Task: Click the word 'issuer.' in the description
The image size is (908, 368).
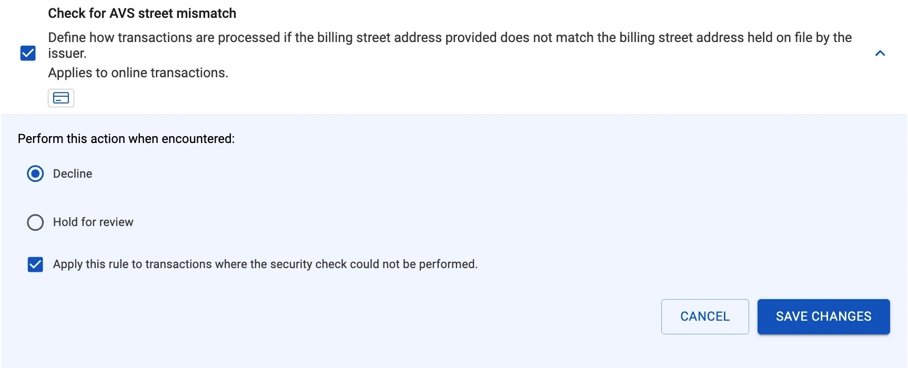Action: click(67, 53)
